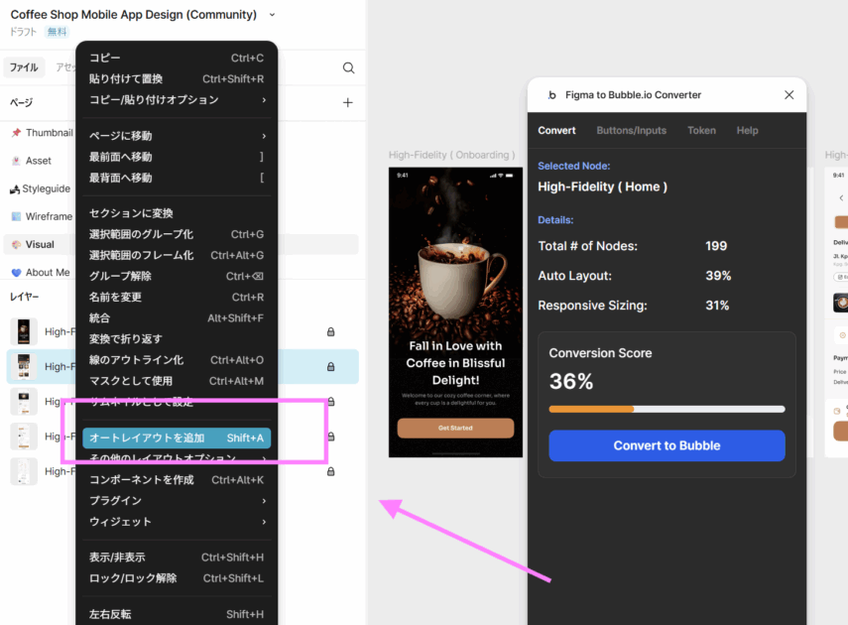Choose 名前を変更 from context menu
The image size is (848, 625).
click(x=177, y=297)
